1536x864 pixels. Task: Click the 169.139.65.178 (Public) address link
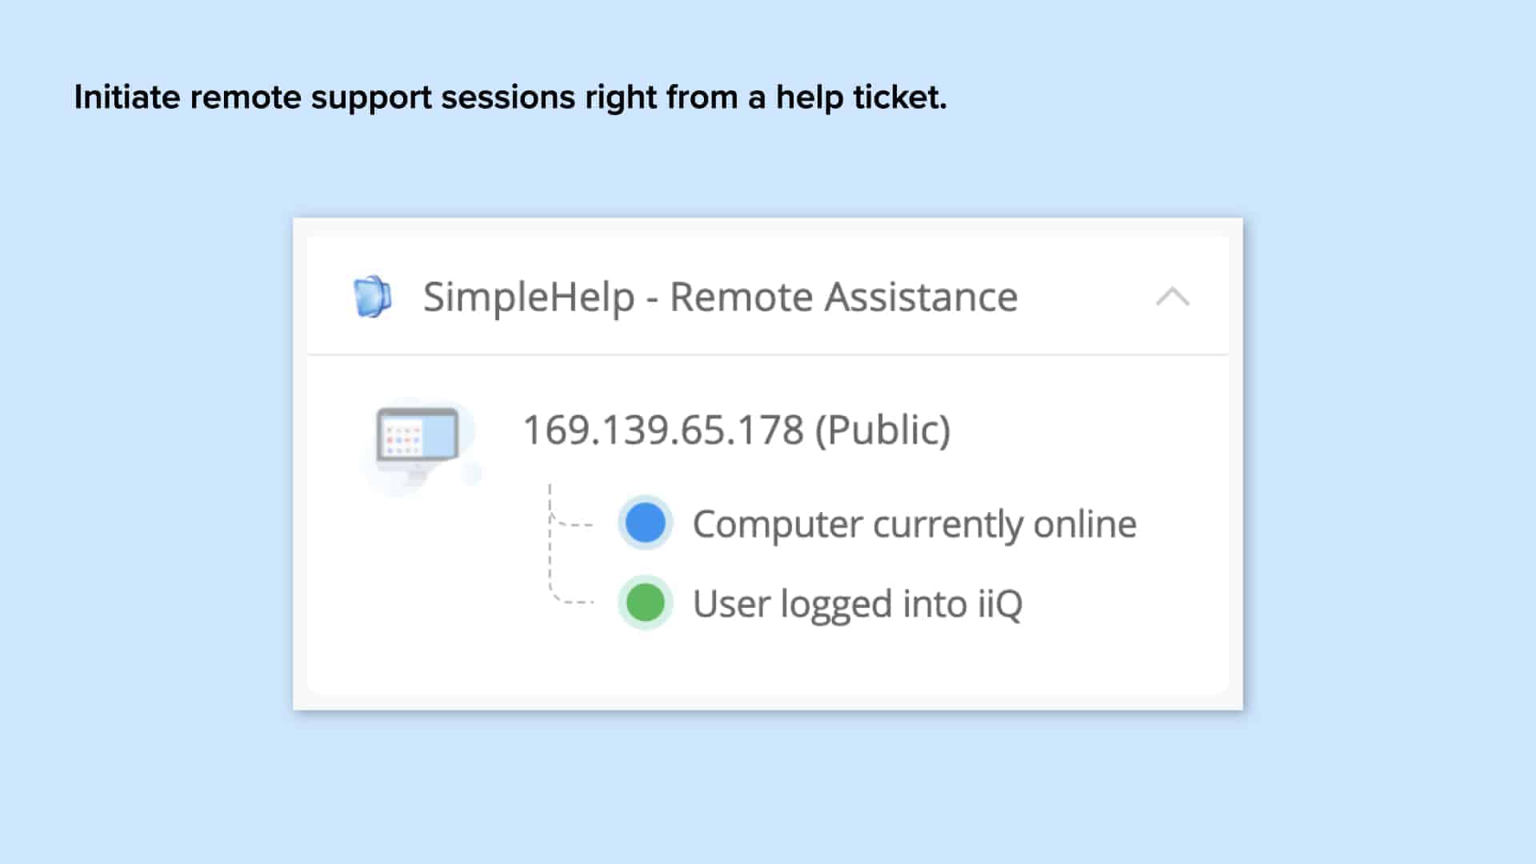(738, 430)
